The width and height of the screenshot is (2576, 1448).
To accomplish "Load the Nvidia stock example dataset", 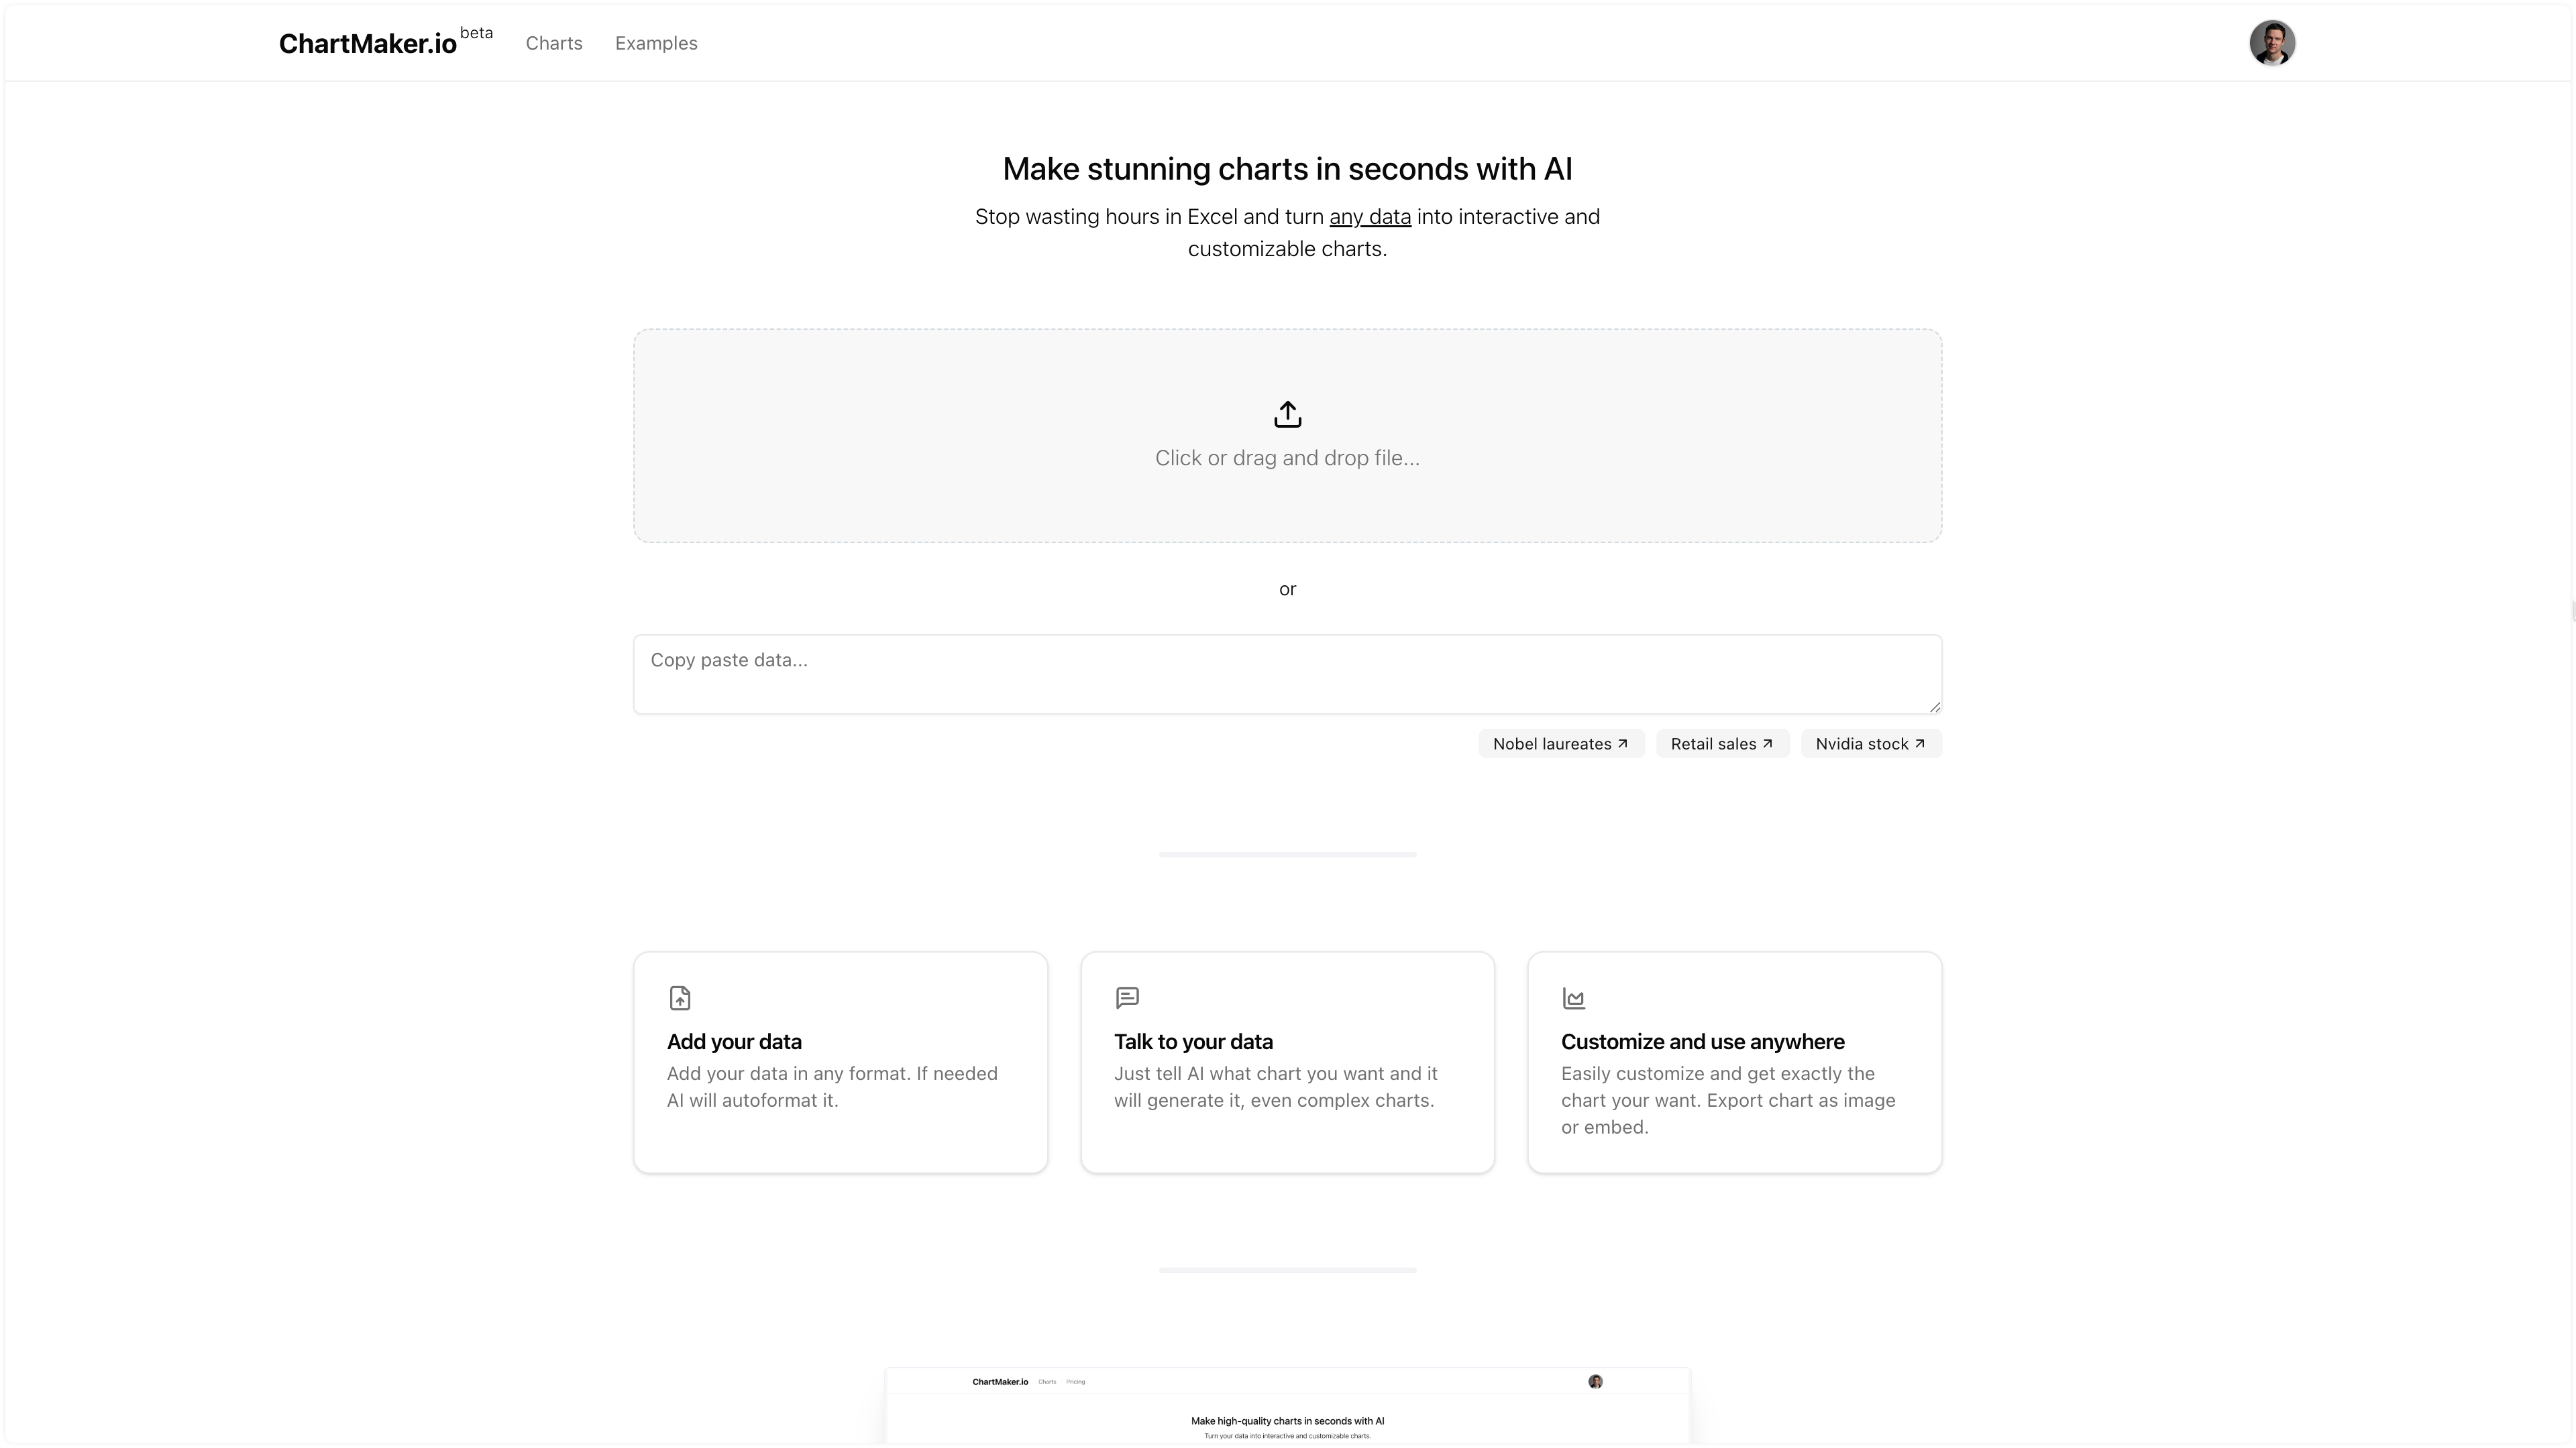I will 1869,743.
